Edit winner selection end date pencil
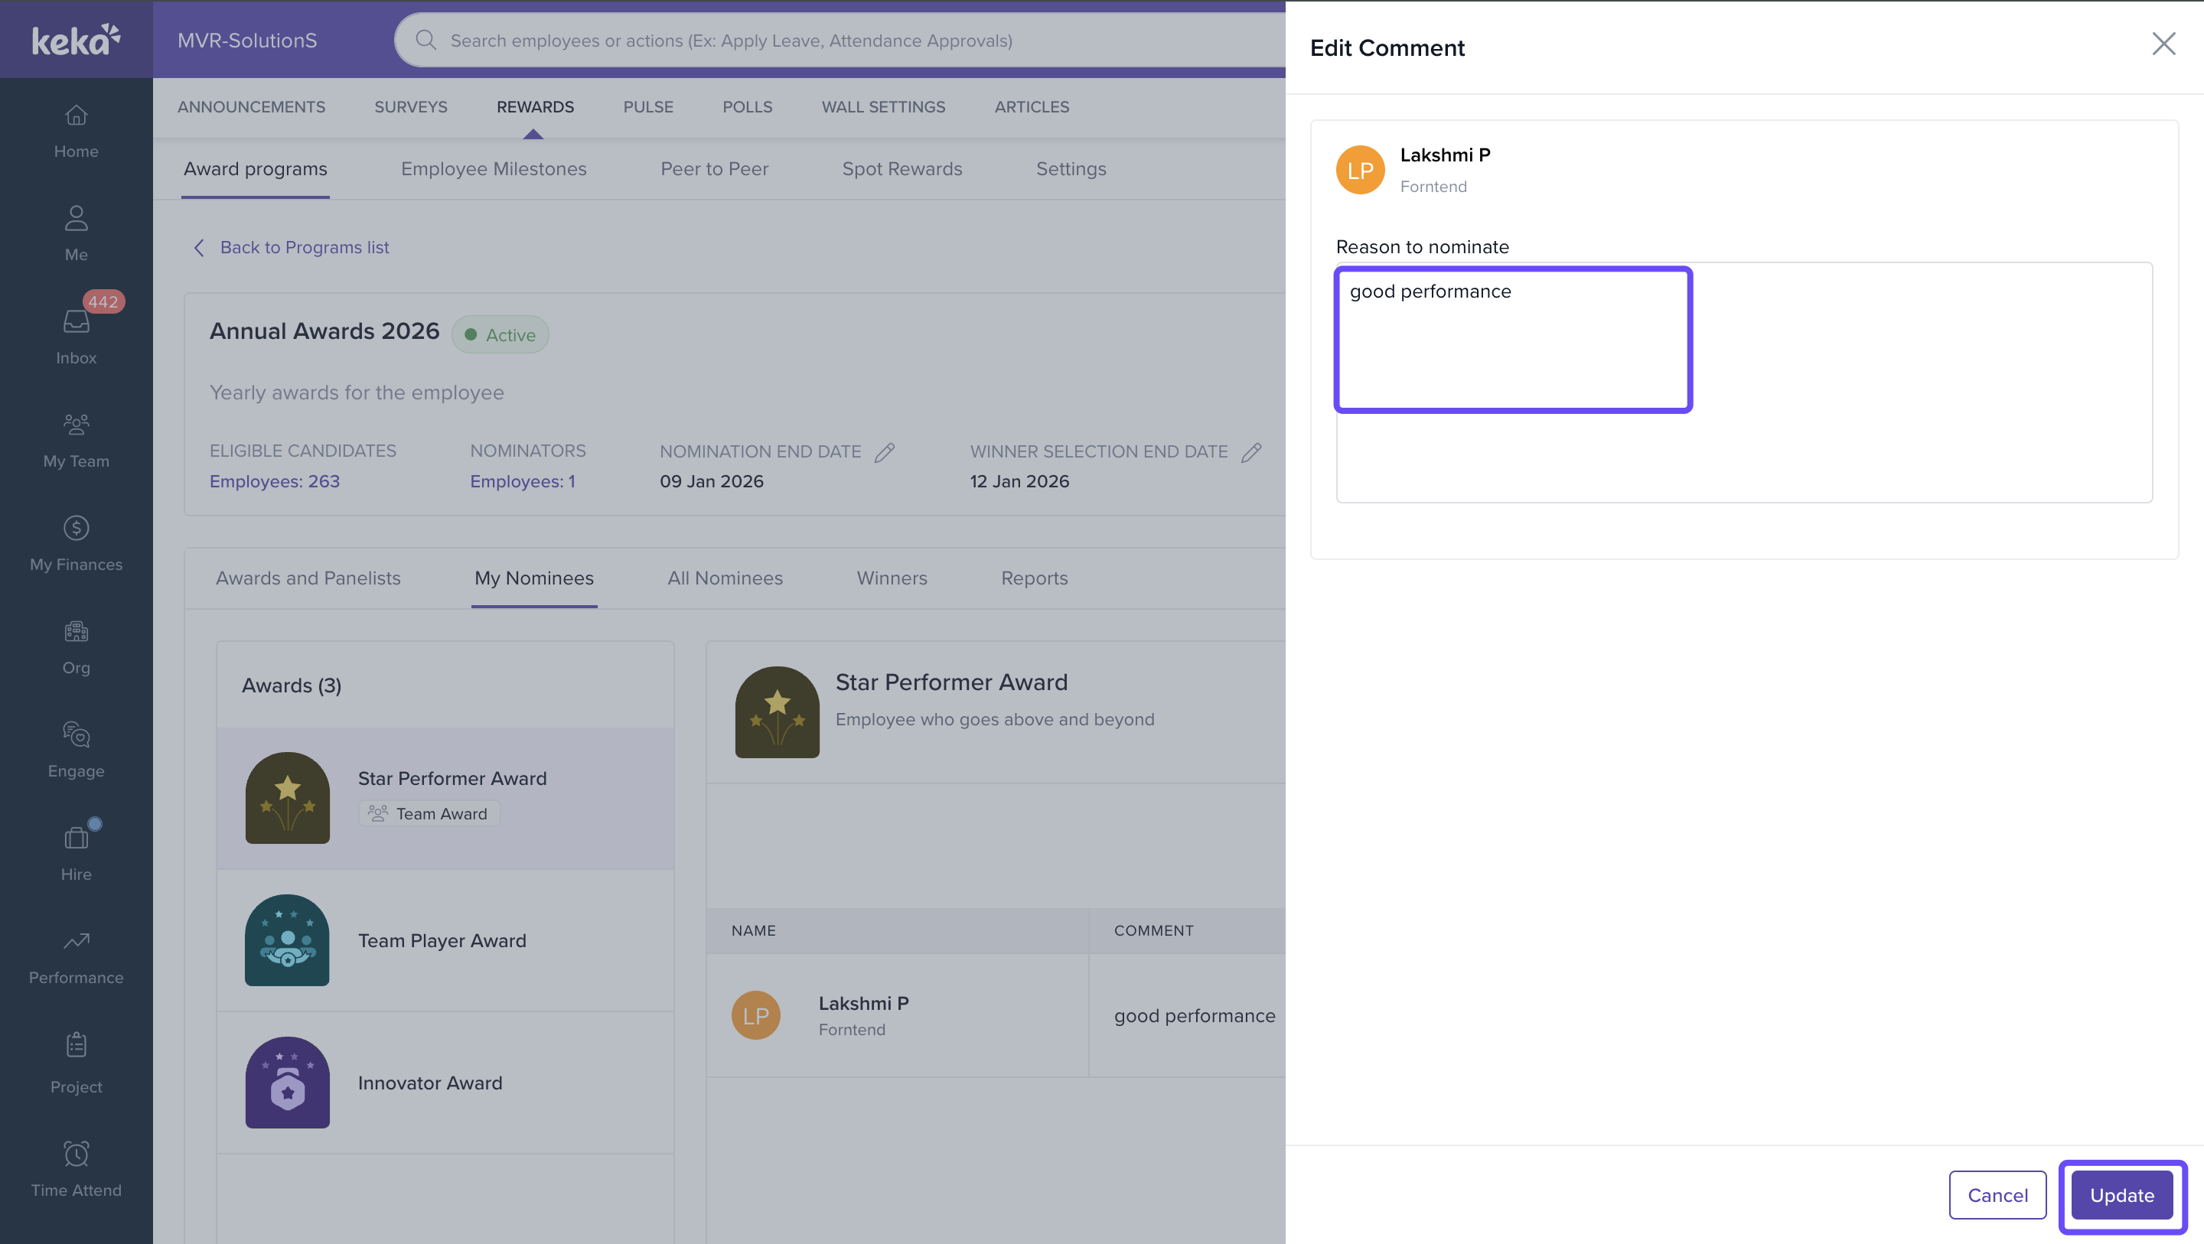Viewport: 2204px width, 1244px height. click(1251, 451)
